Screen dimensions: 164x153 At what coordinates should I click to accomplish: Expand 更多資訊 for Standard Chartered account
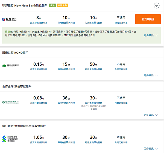151,149
